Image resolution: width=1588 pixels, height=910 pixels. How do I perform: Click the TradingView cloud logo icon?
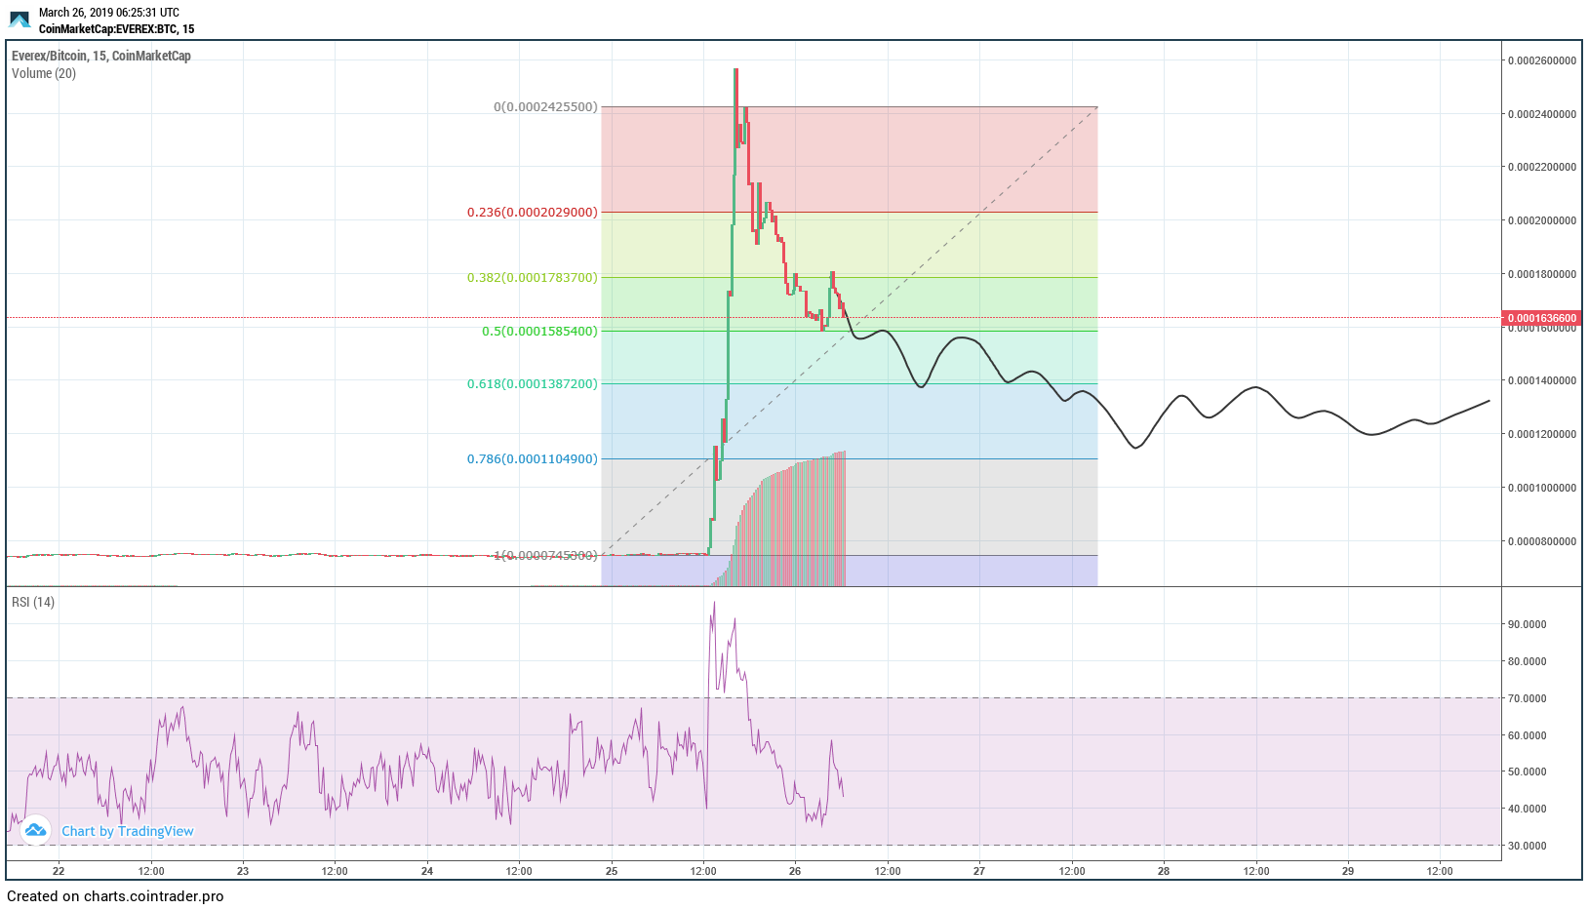pyautogui.click(x=36, y=830)
